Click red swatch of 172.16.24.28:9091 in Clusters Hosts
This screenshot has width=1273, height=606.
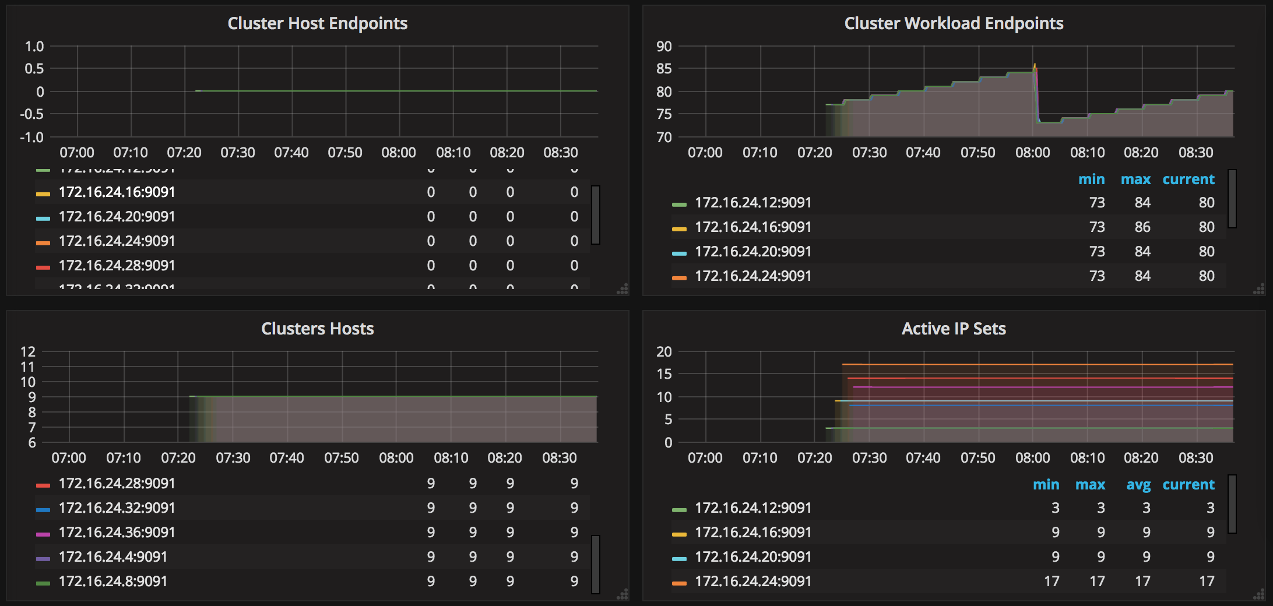click(43, 485)
